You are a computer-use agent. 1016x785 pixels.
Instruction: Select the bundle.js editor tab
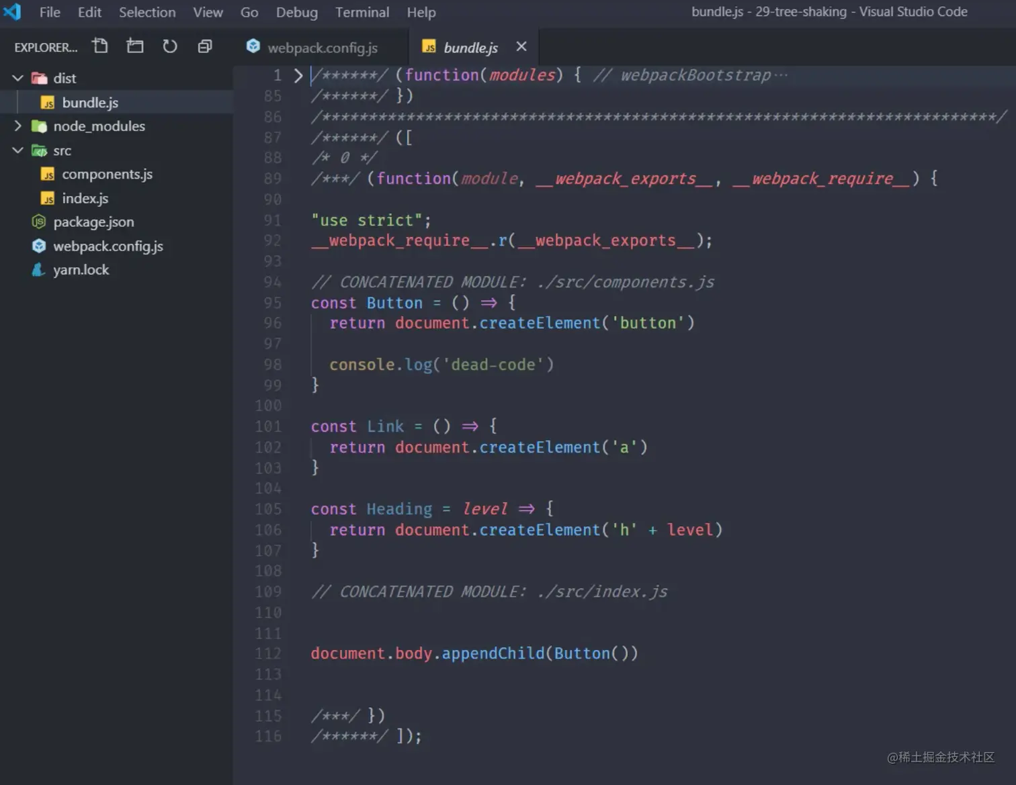(x=474, y=47)
